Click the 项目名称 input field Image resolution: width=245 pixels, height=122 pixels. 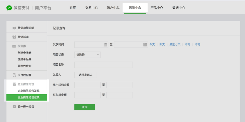click(x=103, y=65)
